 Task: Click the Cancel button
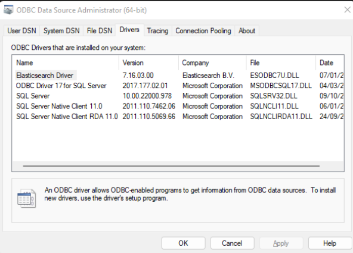click(x=232, y=243)
